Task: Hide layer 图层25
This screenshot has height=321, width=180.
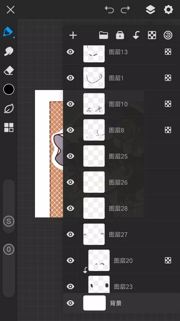Action: pos(70,156)
